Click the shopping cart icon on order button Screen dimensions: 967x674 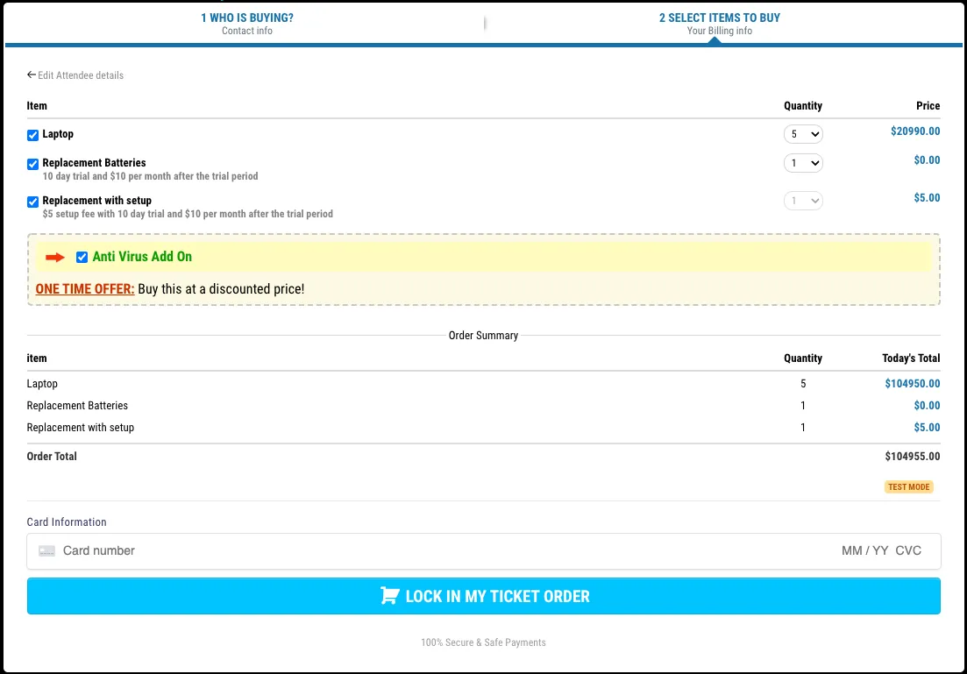[x=390, y=596]
